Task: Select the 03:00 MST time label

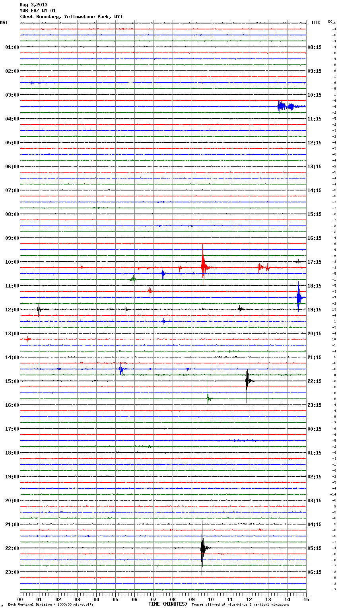Action: tap(12, 95)
